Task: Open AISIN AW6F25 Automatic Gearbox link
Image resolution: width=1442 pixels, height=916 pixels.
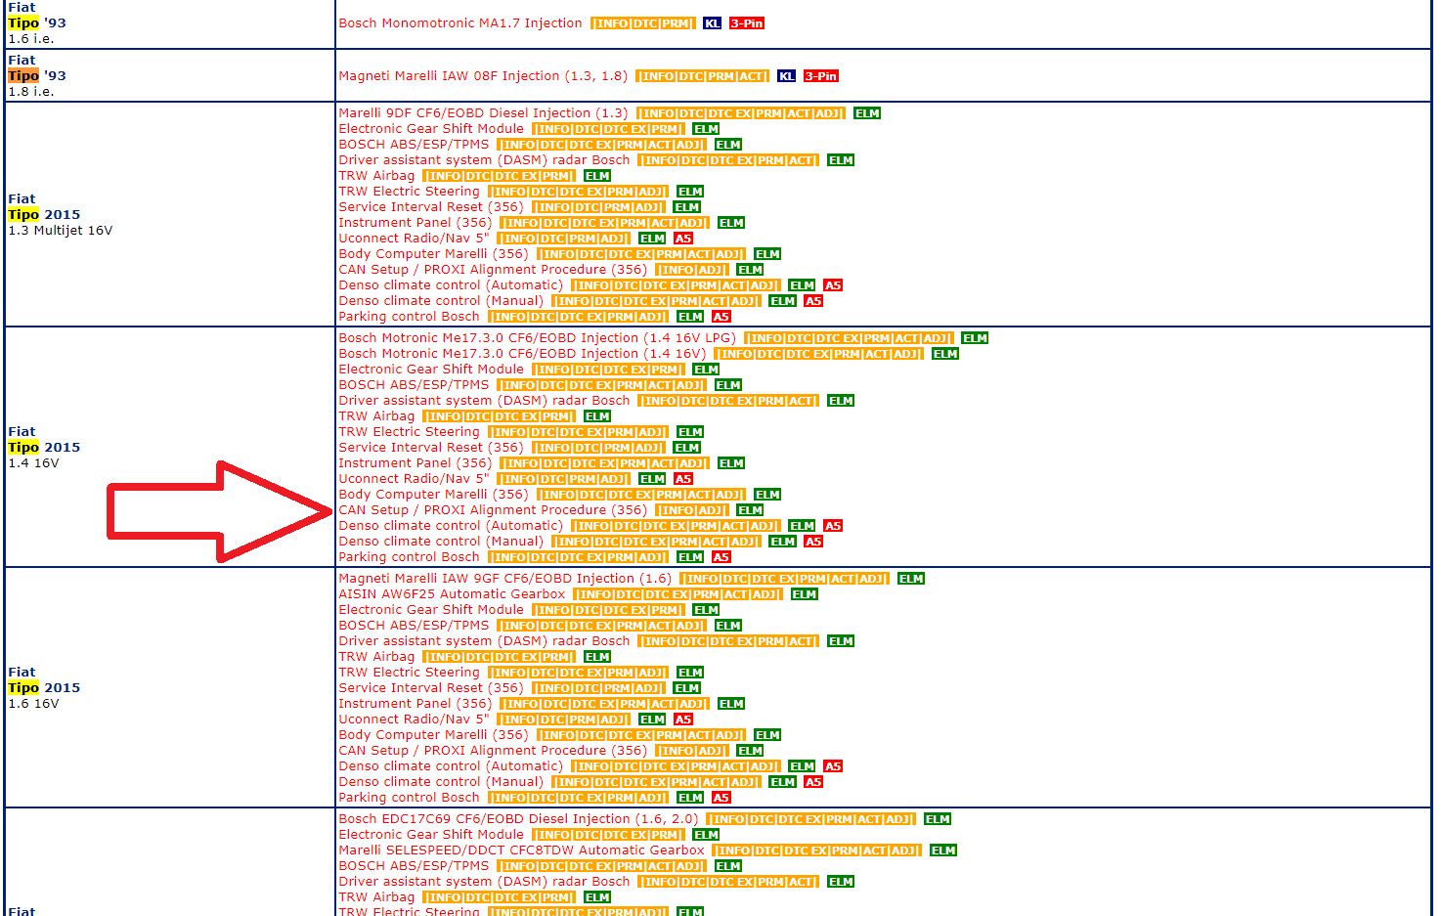Action: [452, 594]
